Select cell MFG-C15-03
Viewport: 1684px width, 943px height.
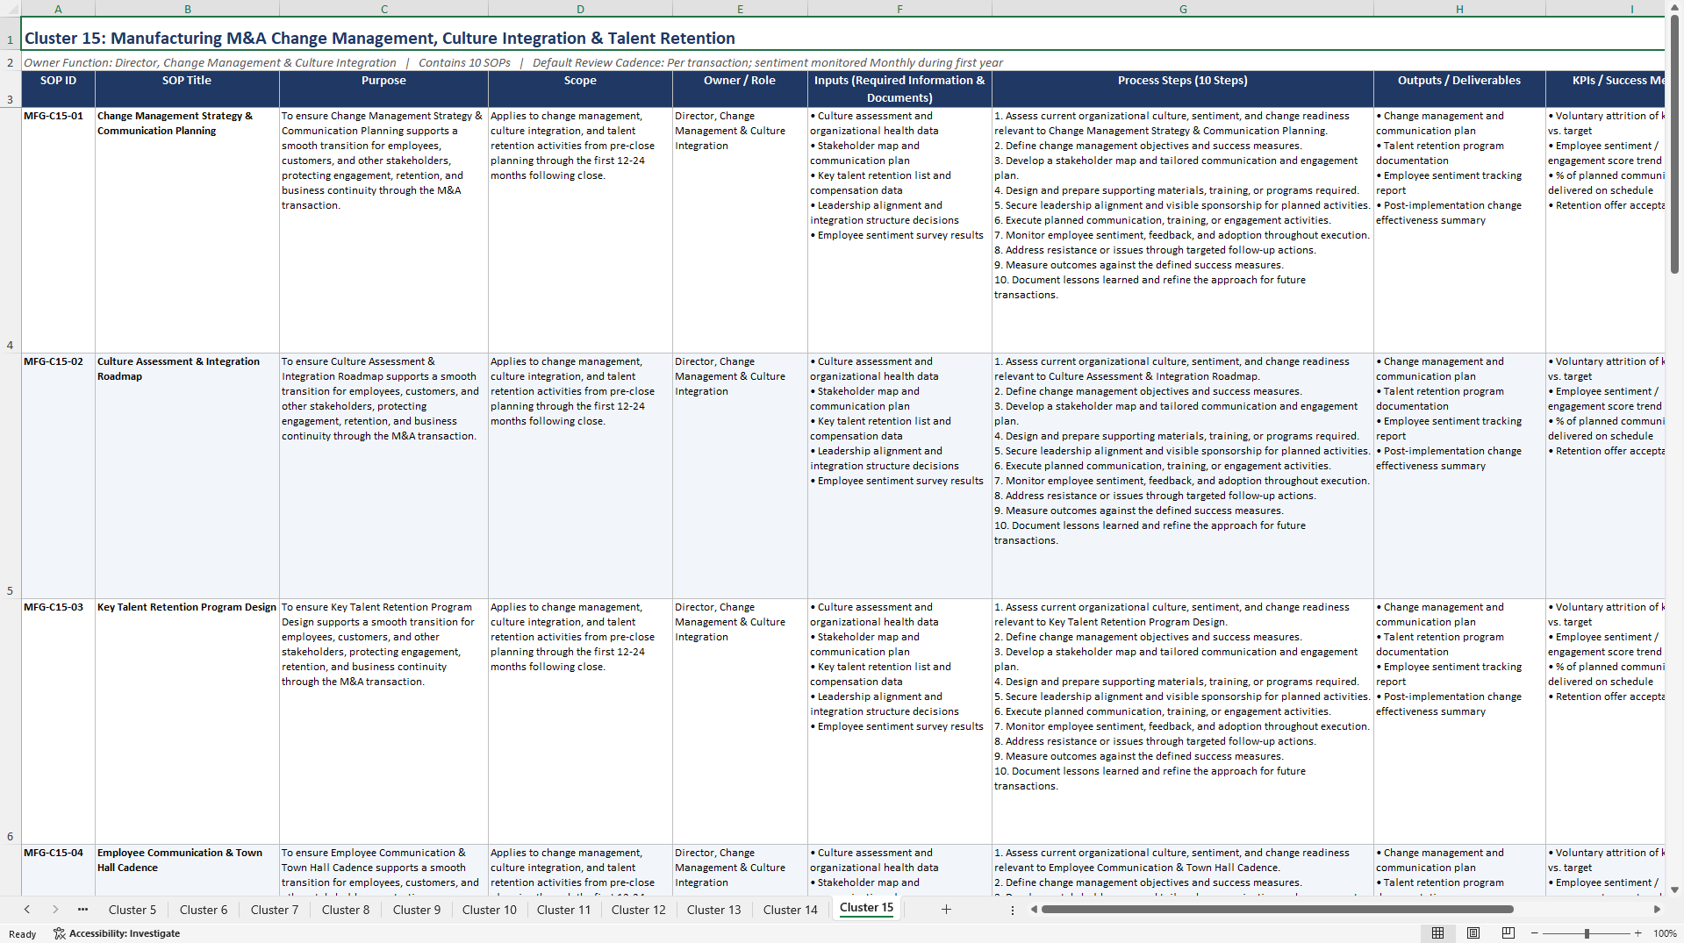click(x=58, y=721)
